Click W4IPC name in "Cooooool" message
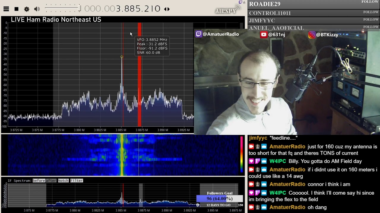The height and width of the screenshot is (213, 380). point(278,193)
